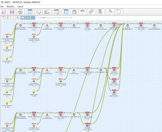162x132 pixels.
Task: Click the document scroll with checkmark icon
Action: coord(101,12)
